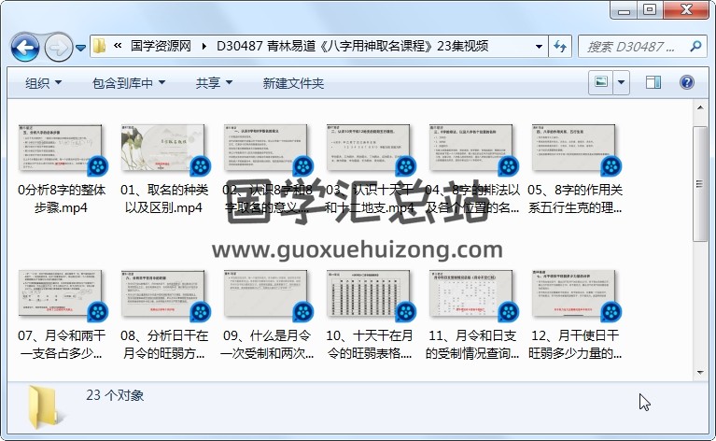The width and height of the screenshot is (716, 441).
Task: Open the address bar previous locations dropdown
Action: pos(539,46)
